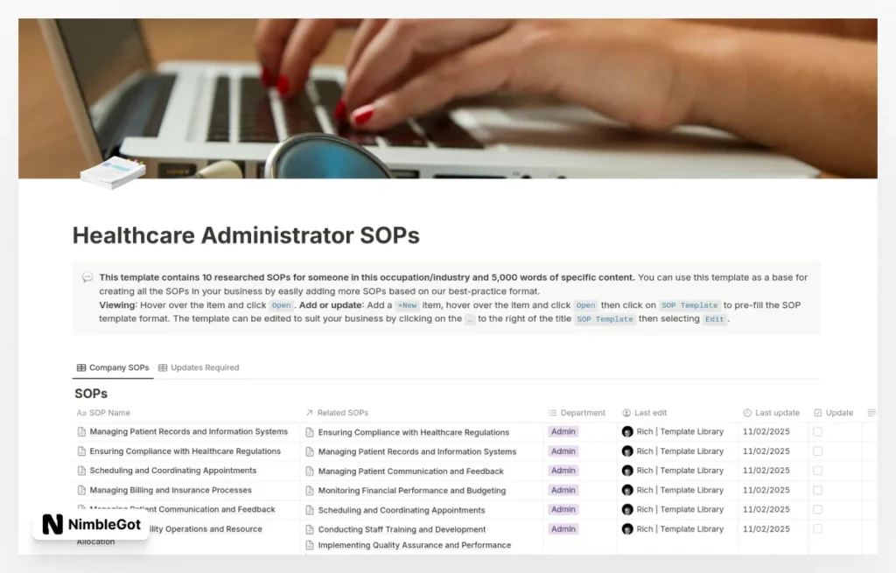Open the hidden properties menu via rightmost ≡ icon
The height and width of the screenshot is (573, 896).
871,412
